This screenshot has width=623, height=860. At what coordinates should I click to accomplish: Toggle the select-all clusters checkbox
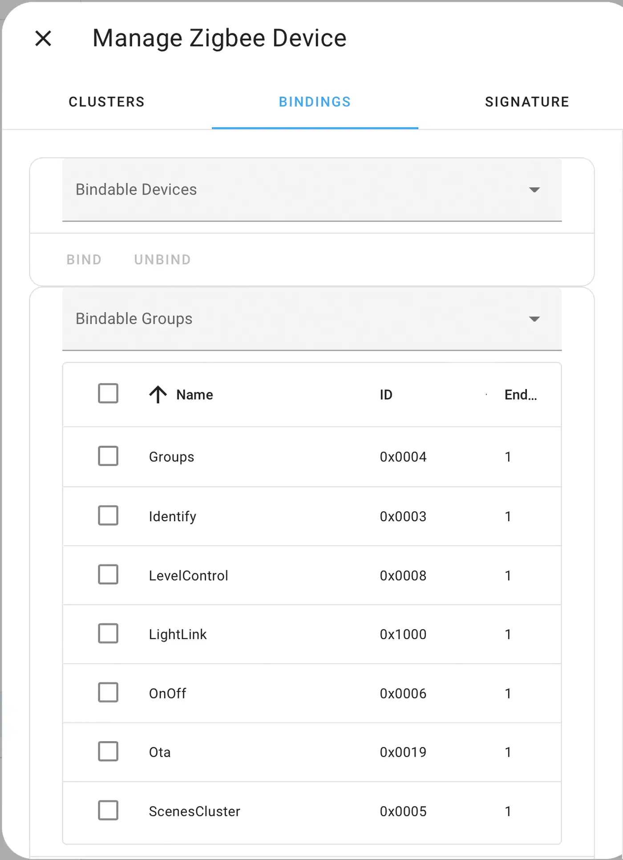click(108, 393)
